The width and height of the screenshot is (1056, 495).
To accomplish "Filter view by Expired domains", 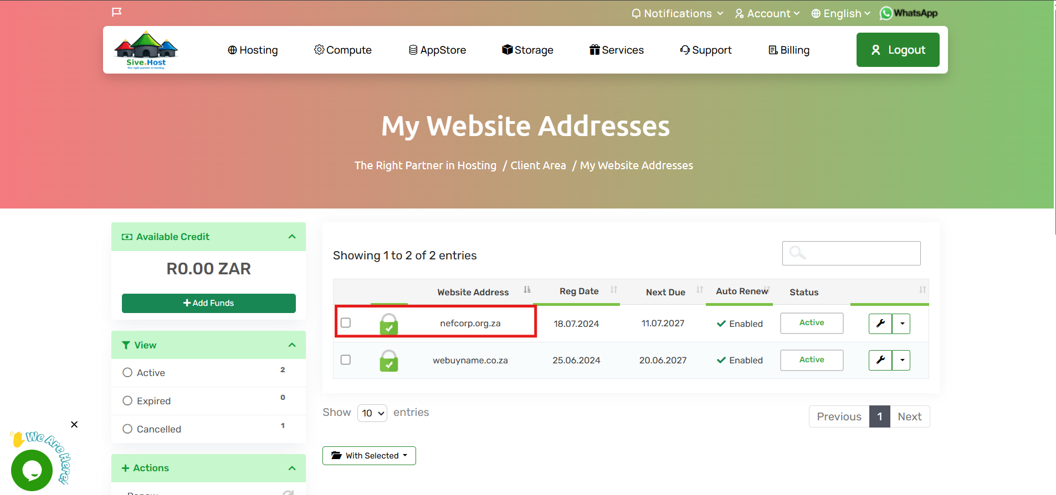I will (x=127, y=401).
